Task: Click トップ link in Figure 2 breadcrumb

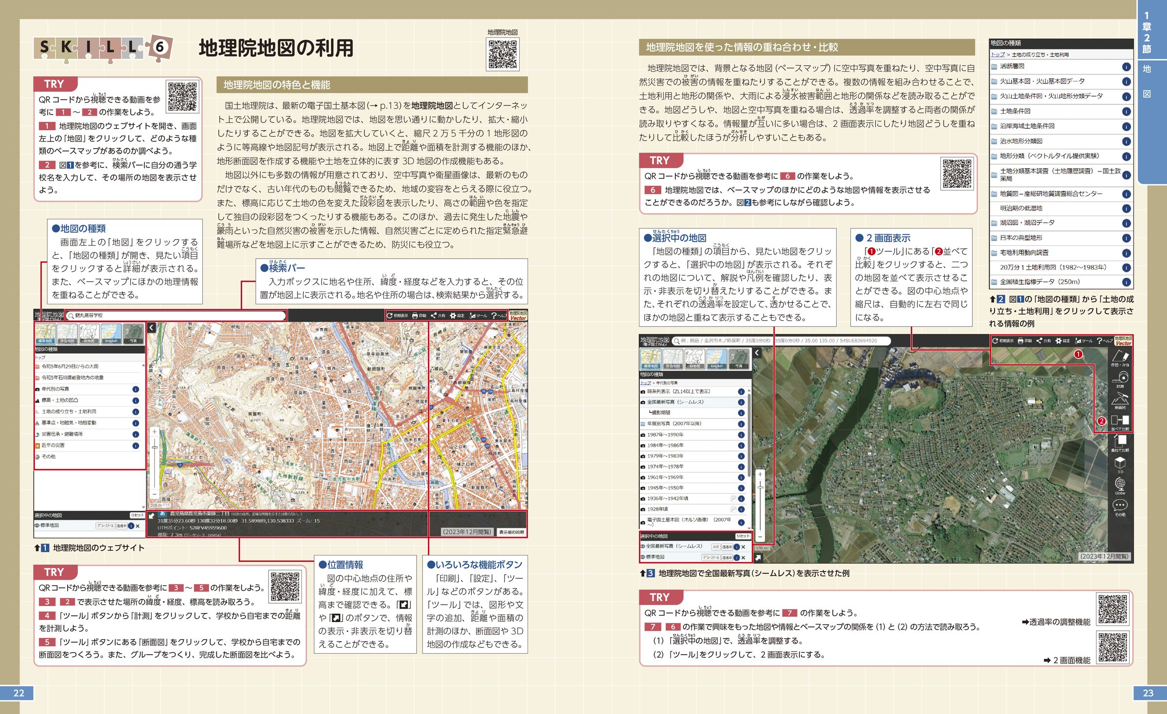Action: pyautogui.click(x=998, y=55)
